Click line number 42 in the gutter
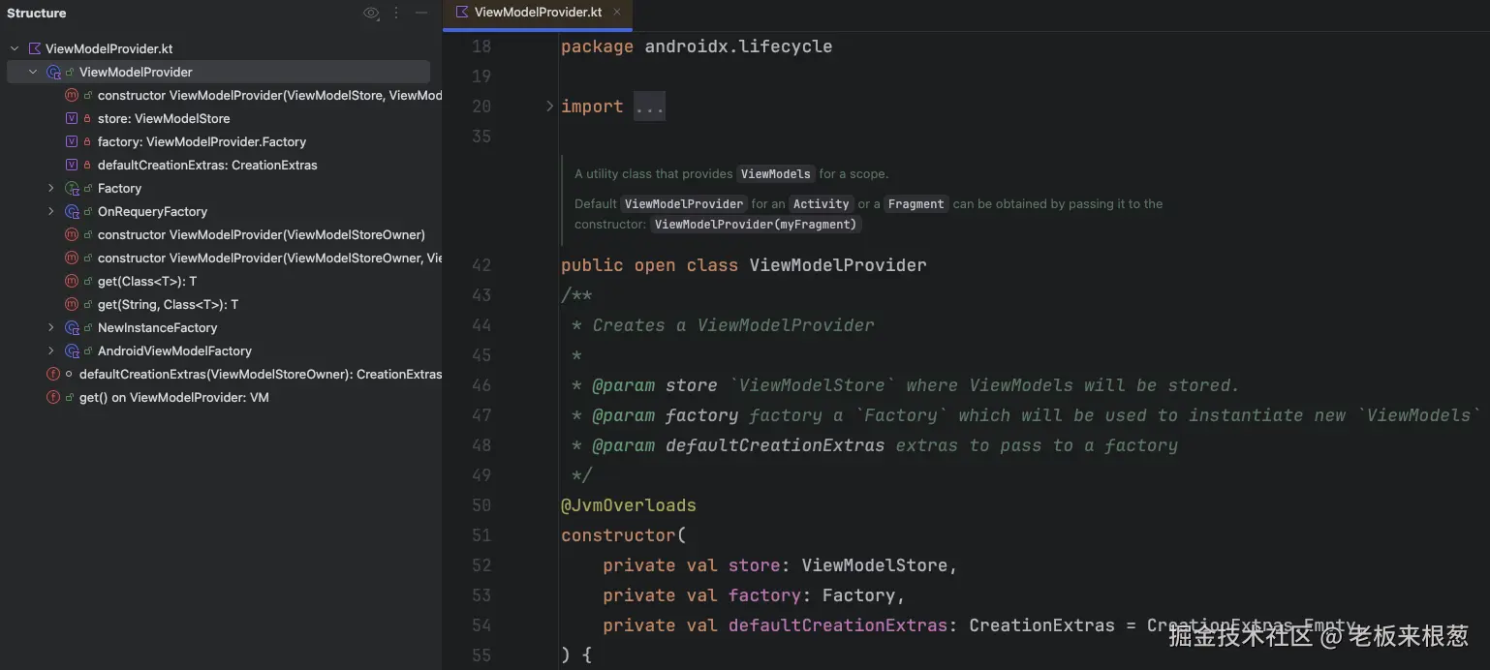 [481, 265]
